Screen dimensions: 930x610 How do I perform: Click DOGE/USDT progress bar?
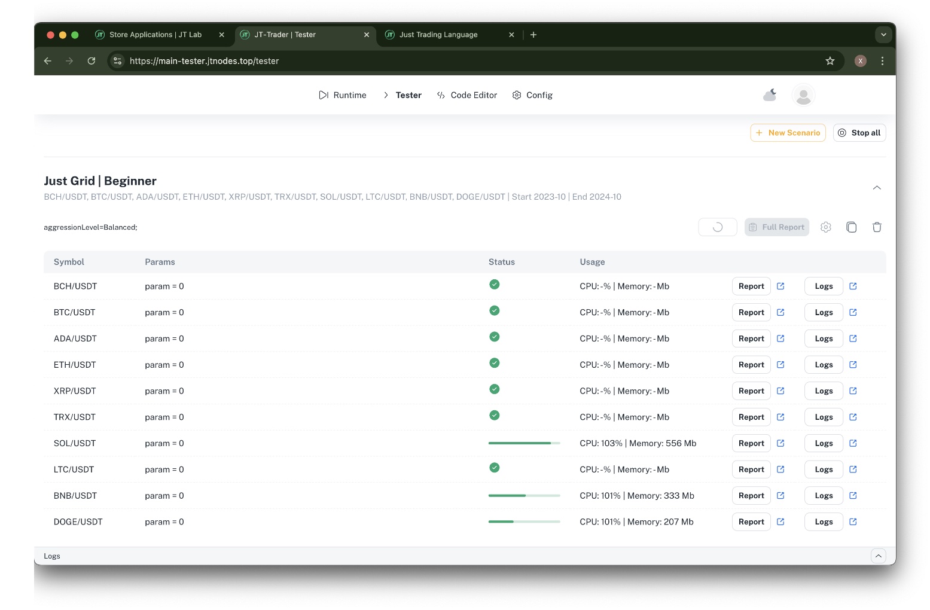[x=525, y=521]
